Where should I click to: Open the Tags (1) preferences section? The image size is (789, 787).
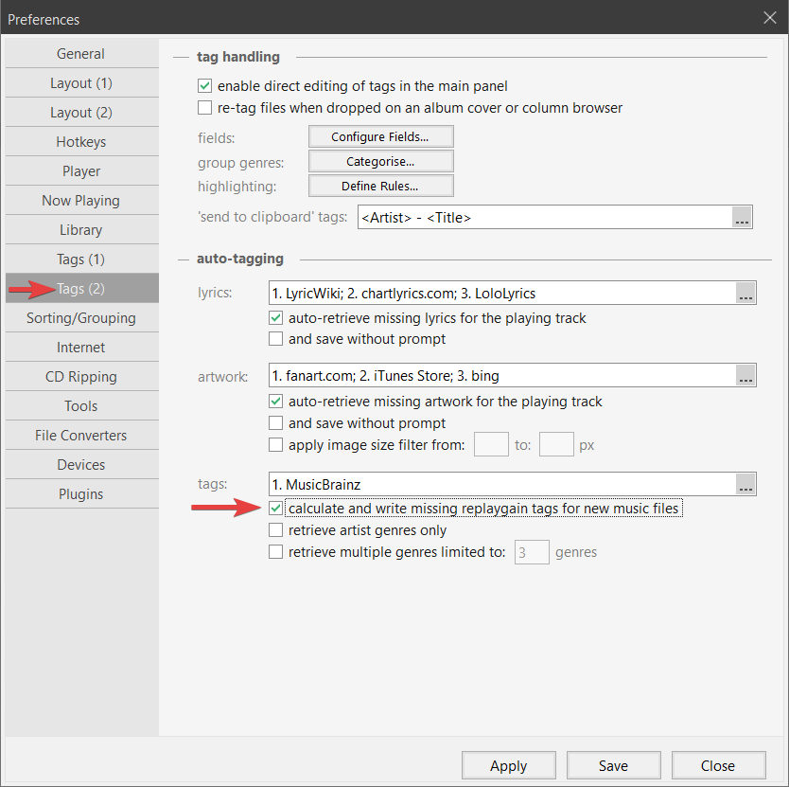(x=80, y=259)
